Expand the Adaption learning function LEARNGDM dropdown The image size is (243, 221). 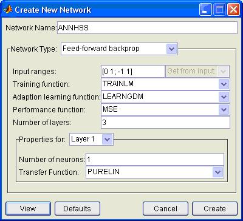165,97
